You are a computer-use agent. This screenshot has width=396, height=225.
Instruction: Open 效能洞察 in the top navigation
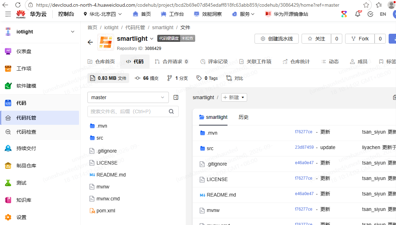coord(208,14)
